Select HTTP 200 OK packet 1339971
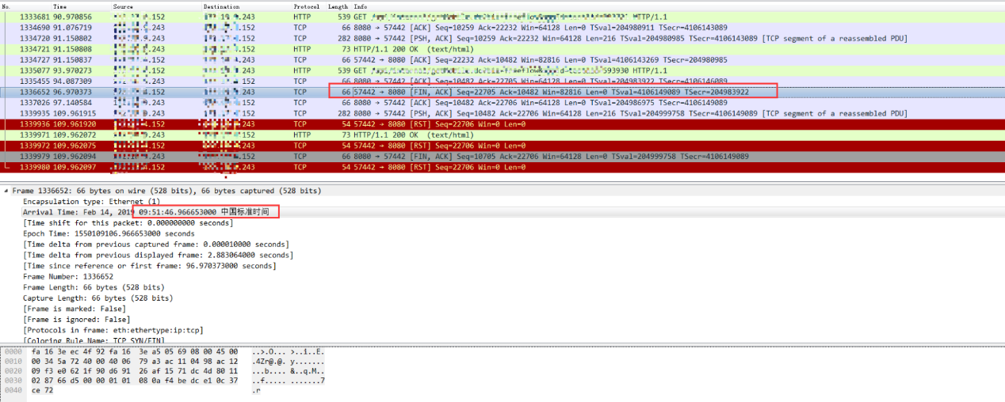The height and width of the screenshot is (402, 1005). coord(502,135)
